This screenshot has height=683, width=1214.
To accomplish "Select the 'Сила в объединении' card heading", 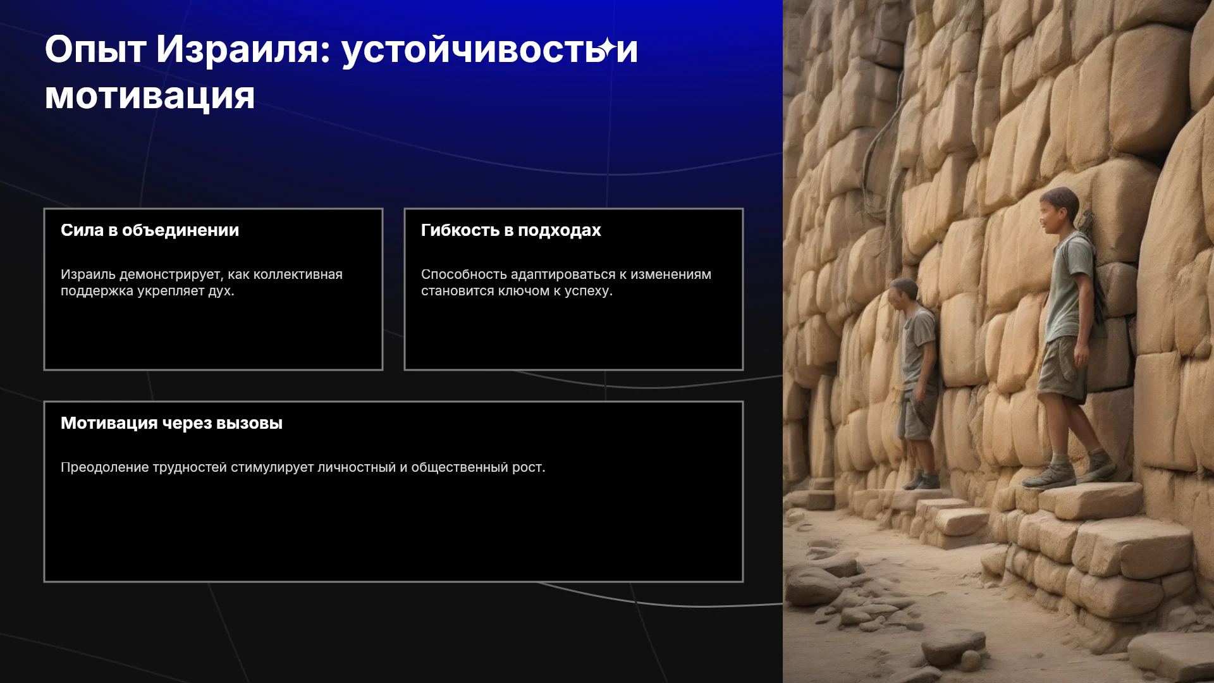I will (150, 230).
